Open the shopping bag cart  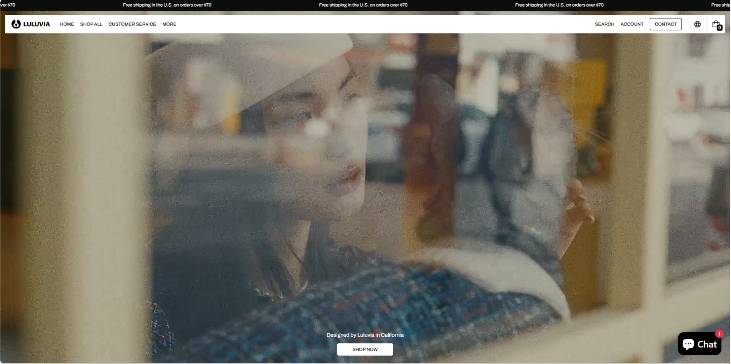pyautogui.click(x=716, y=24)
